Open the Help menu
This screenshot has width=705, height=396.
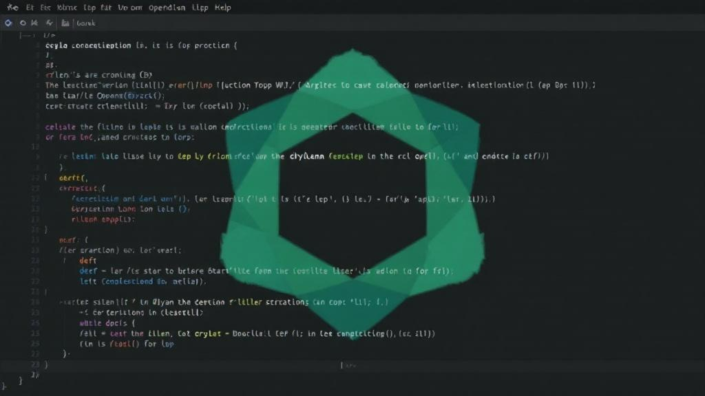pyautogui.click(x=222, y=8)
